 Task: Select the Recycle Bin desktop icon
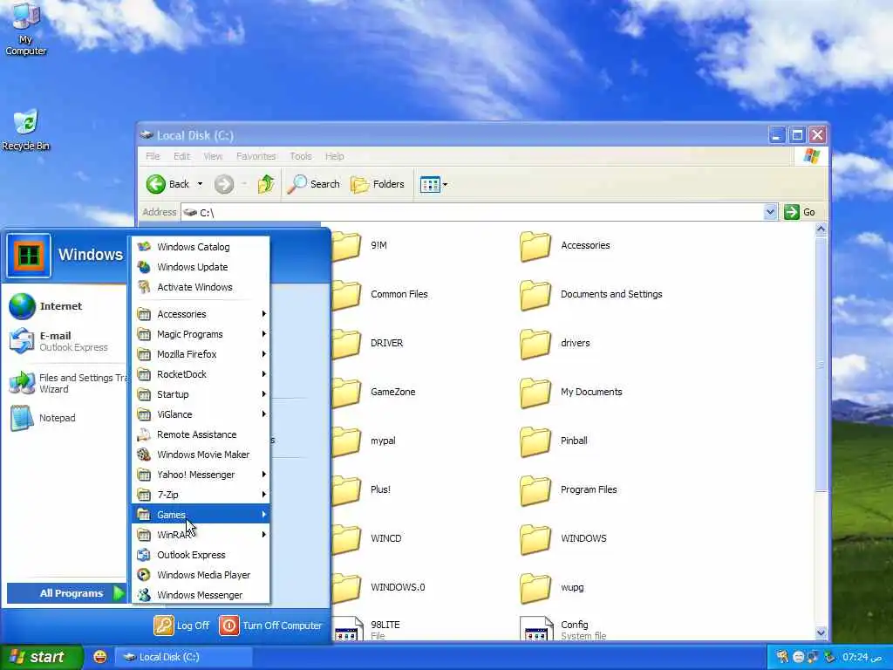click(25, 130)
